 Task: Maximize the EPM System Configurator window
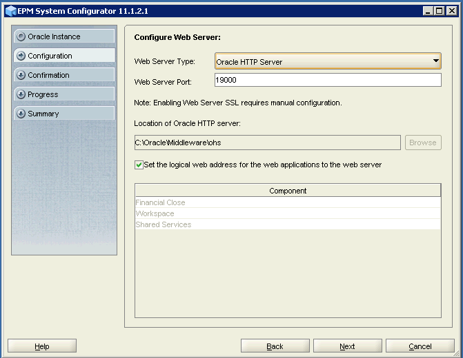pos(440,11)
